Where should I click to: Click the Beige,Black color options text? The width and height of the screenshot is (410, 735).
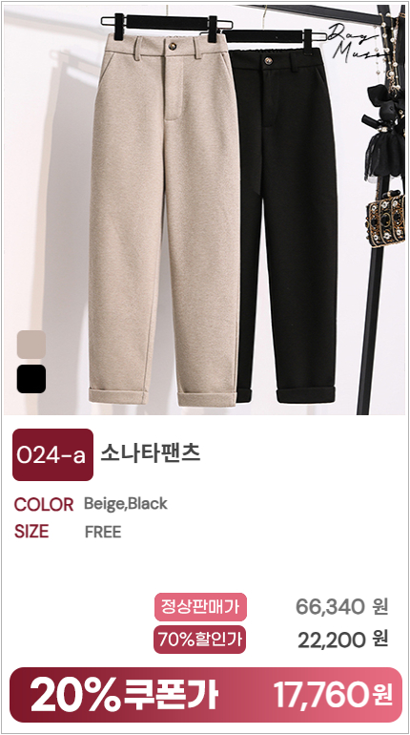126,504
